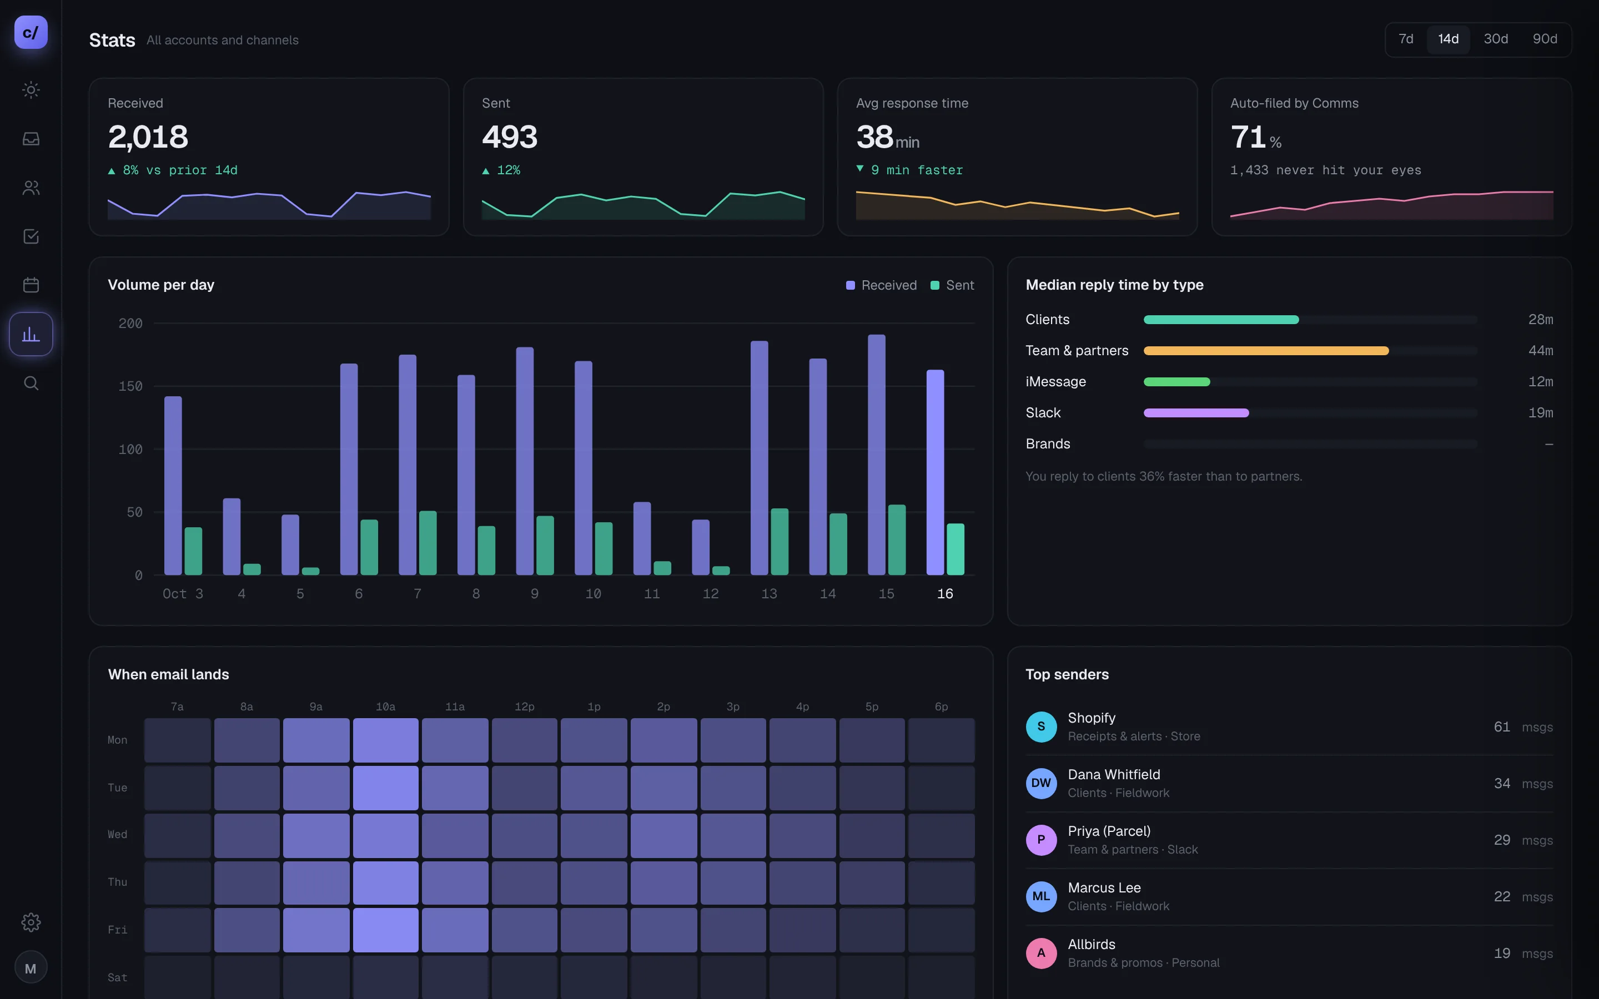
Task: Click the iMessage reply time bar
Action: (1177, 382)
